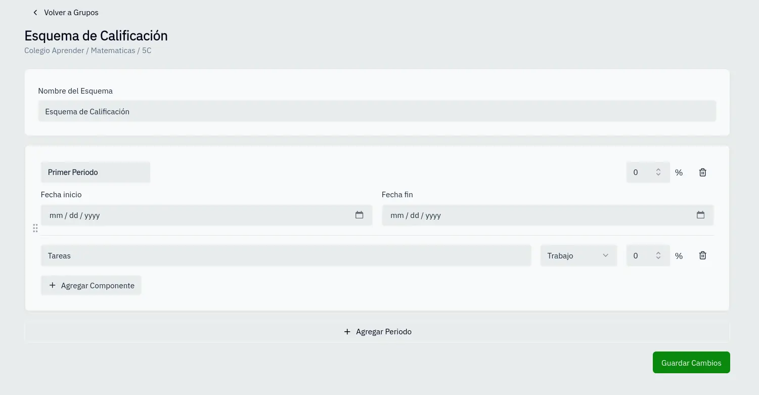Open the Fecha inicio calendar picker icon
Image resolution: width=759 pixels, height=395 pixels.
(x=359, y=215)
